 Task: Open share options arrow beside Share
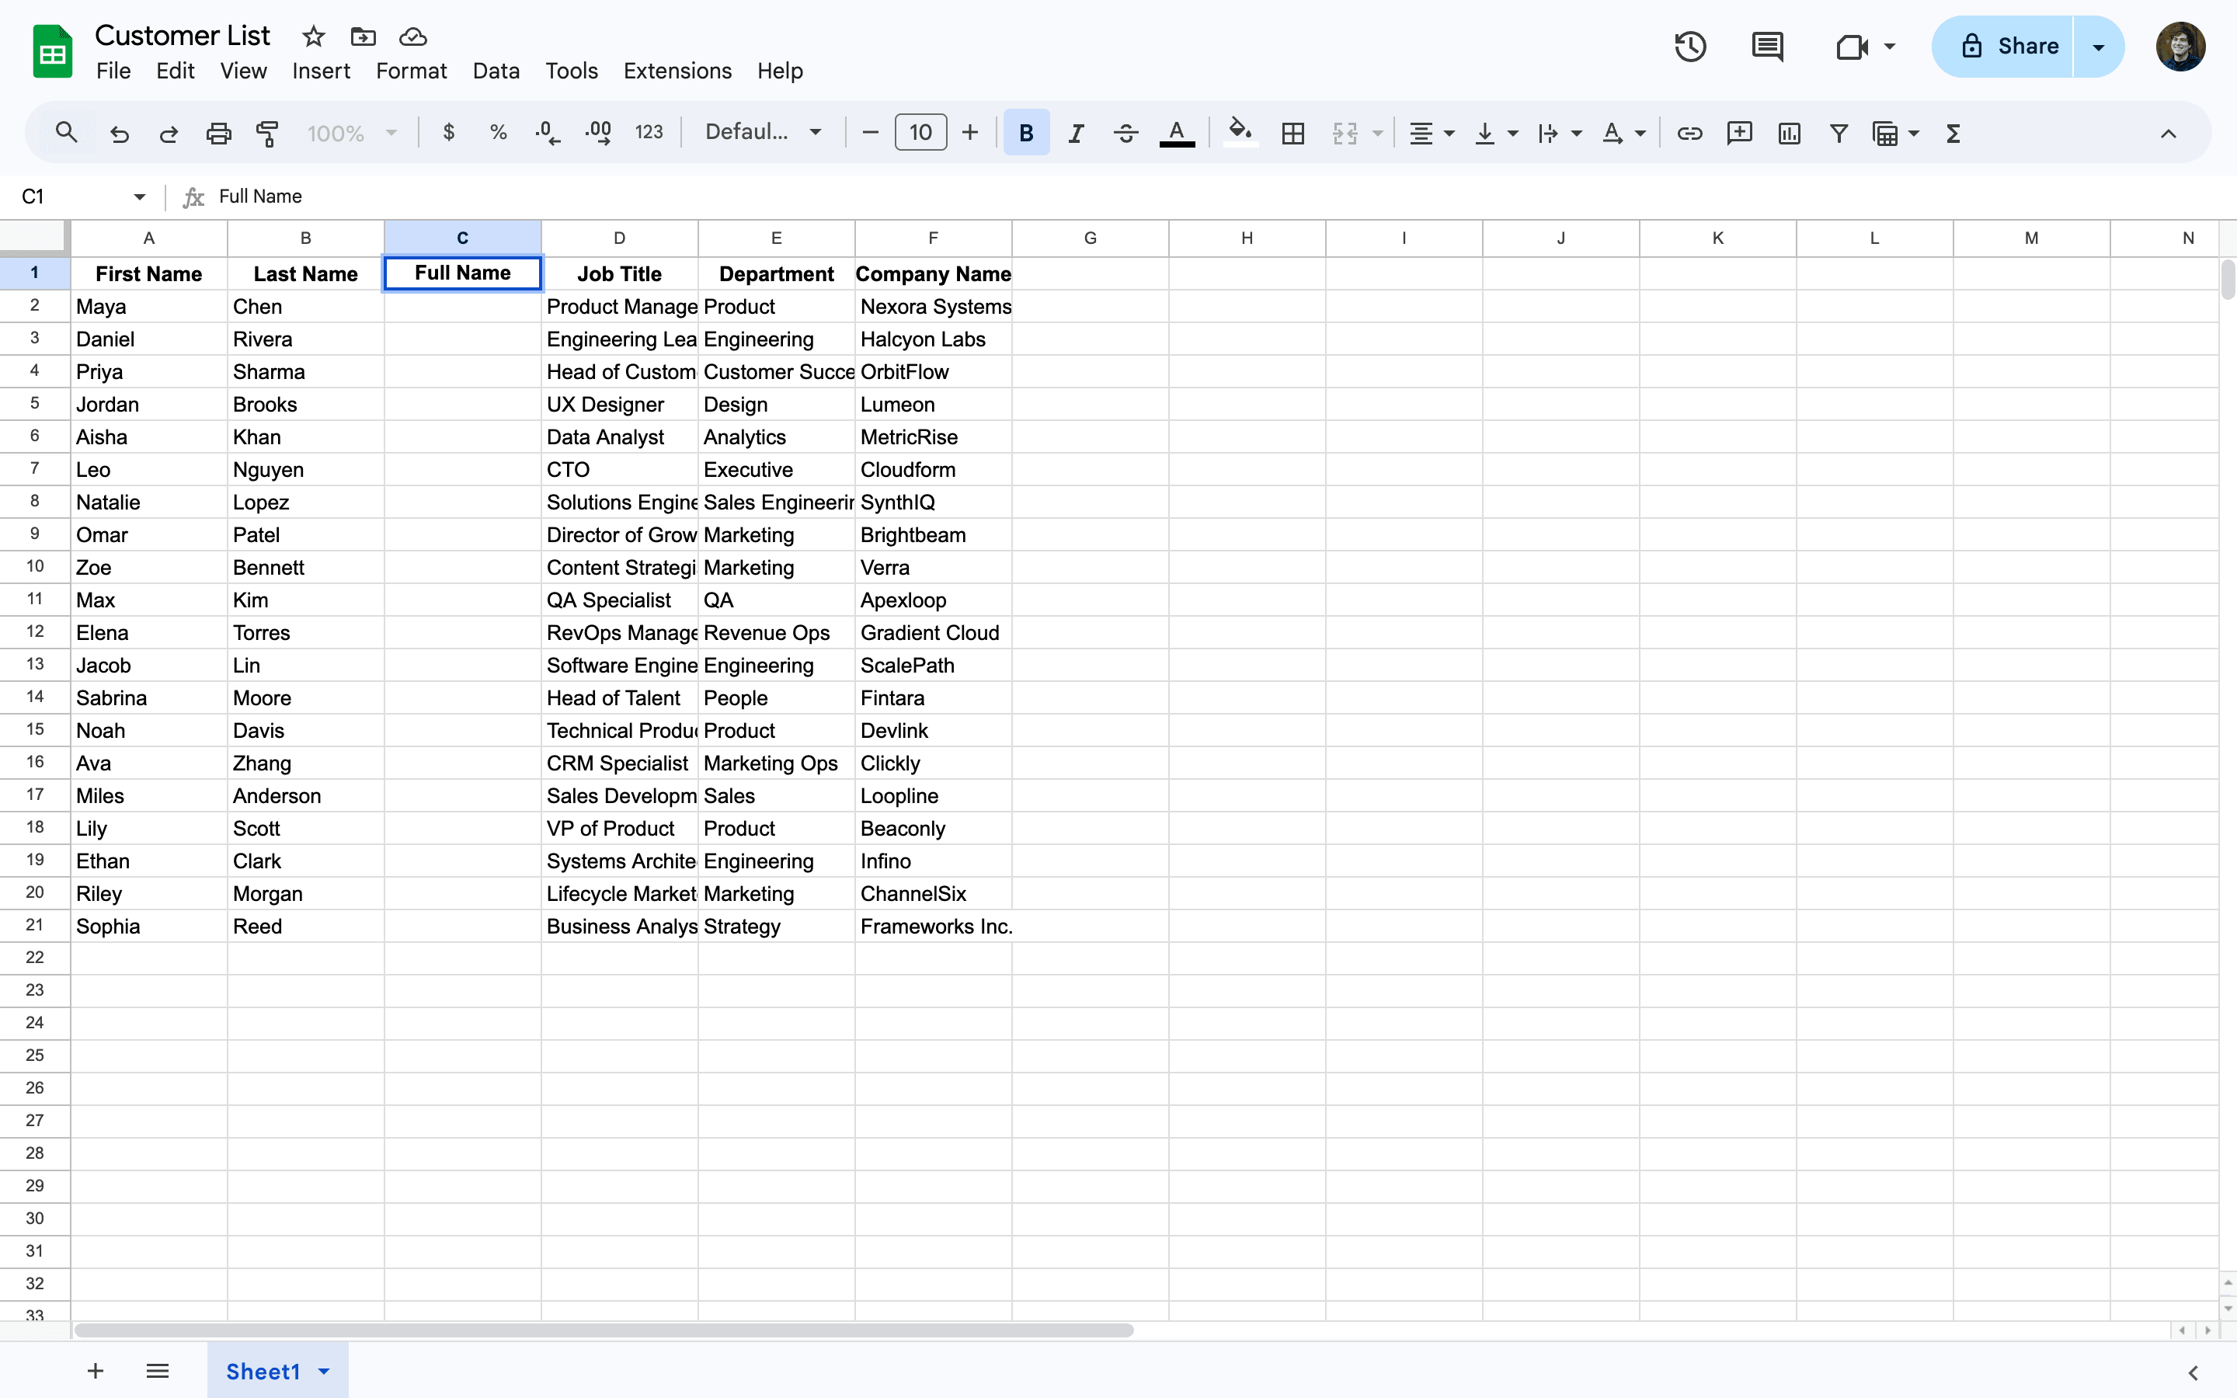point(2098,47)
